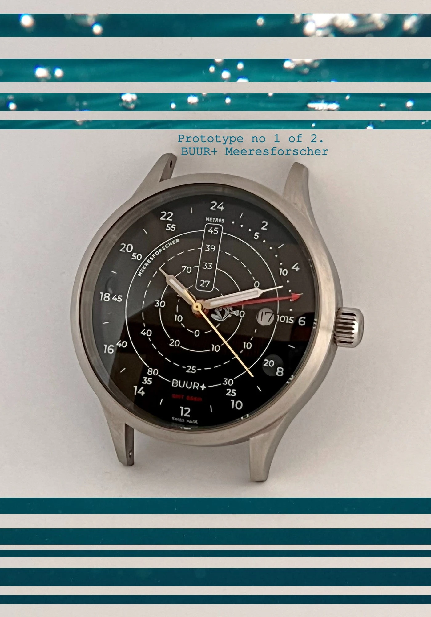Click the 16 hour numeral
431x617 pixels.
[109, 349]
